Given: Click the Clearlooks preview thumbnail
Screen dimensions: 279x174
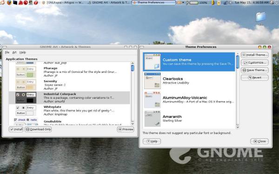Looking at the screenshot, I should 153,81.
